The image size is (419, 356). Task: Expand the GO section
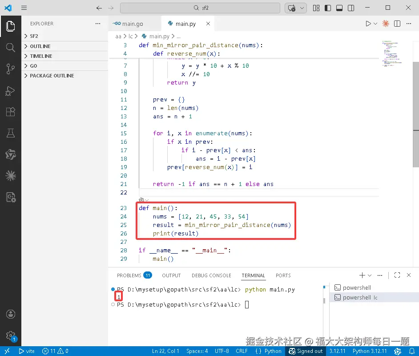coord(64,66)
